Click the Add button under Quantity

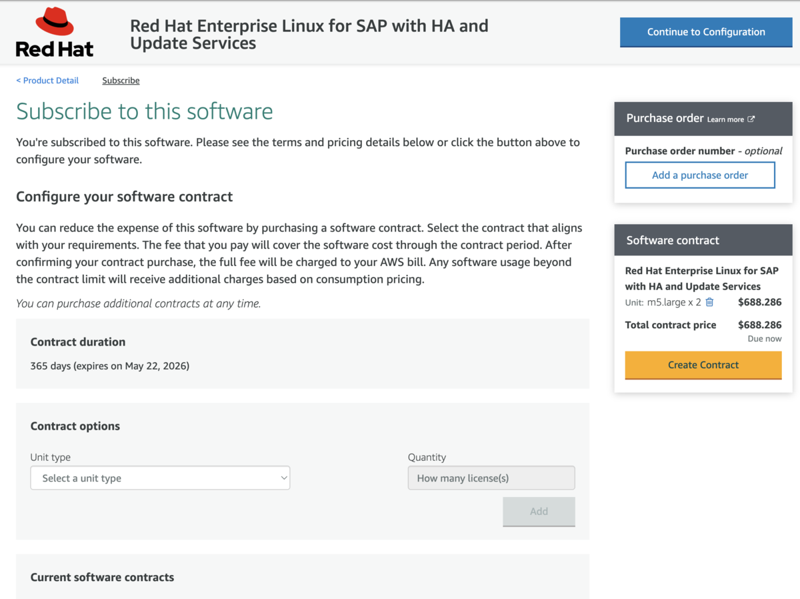pyautogui.click(x=539, y=512)
